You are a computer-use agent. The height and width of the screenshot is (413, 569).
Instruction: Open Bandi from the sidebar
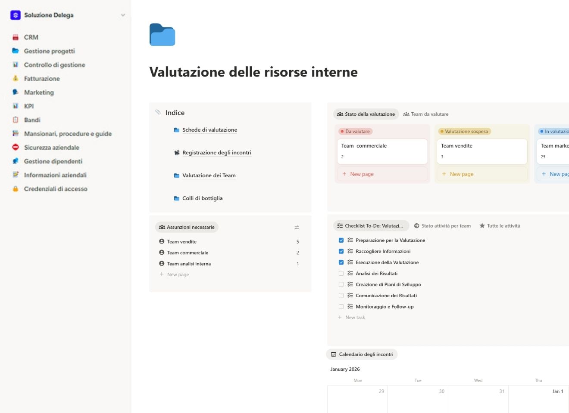32,120
